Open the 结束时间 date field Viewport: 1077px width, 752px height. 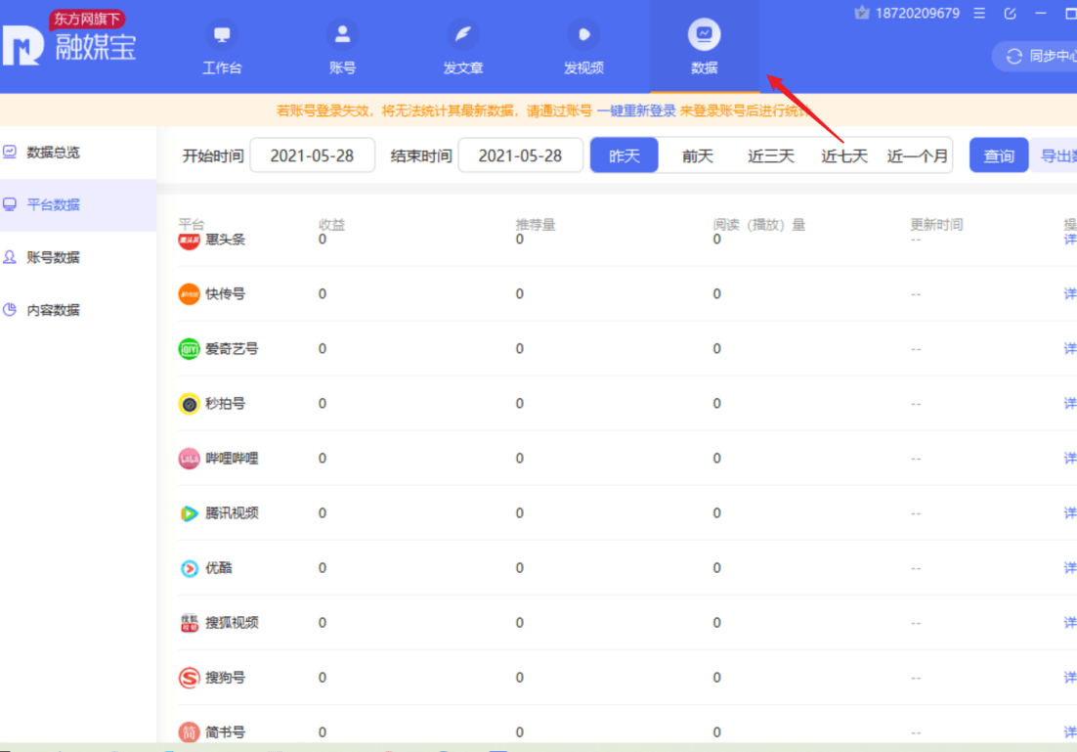click(520, 156)
